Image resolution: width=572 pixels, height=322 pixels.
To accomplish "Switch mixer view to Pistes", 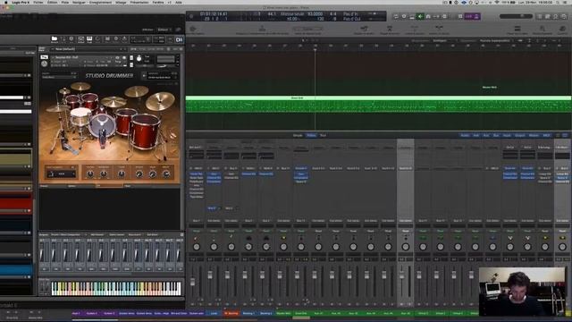I will pos(311,135).
